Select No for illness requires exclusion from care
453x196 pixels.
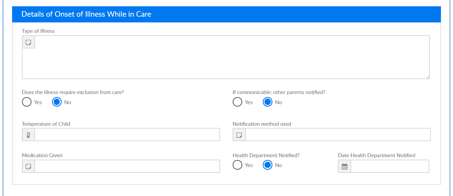[57, 102]
